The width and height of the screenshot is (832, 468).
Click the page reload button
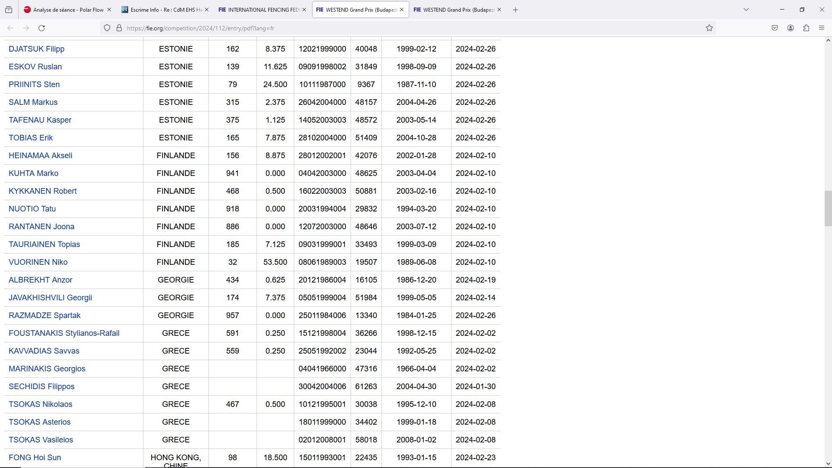(x=42, y=28)
